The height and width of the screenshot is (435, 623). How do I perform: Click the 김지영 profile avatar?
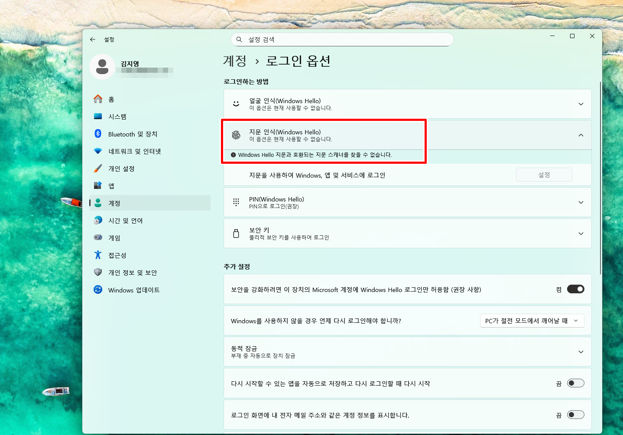tap(102, 67)
